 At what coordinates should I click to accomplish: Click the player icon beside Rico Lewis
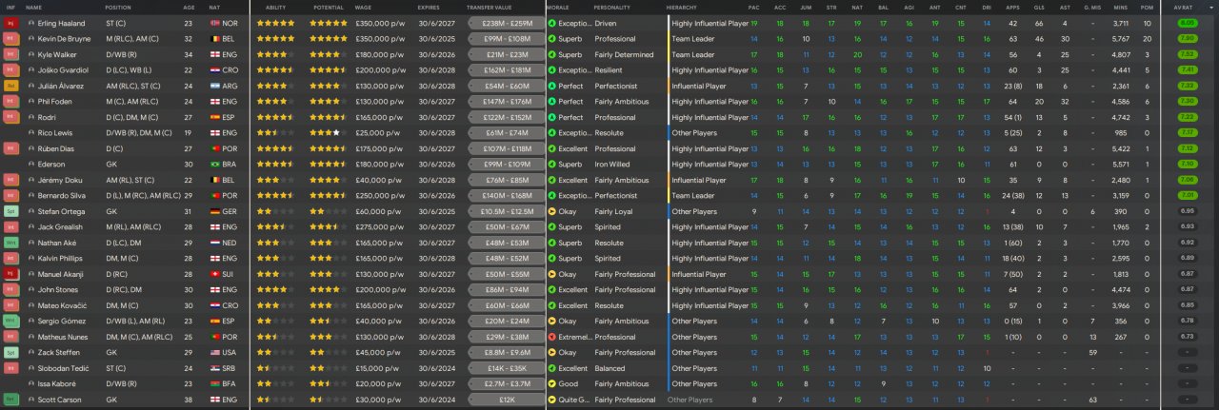(x=30, y=133)
